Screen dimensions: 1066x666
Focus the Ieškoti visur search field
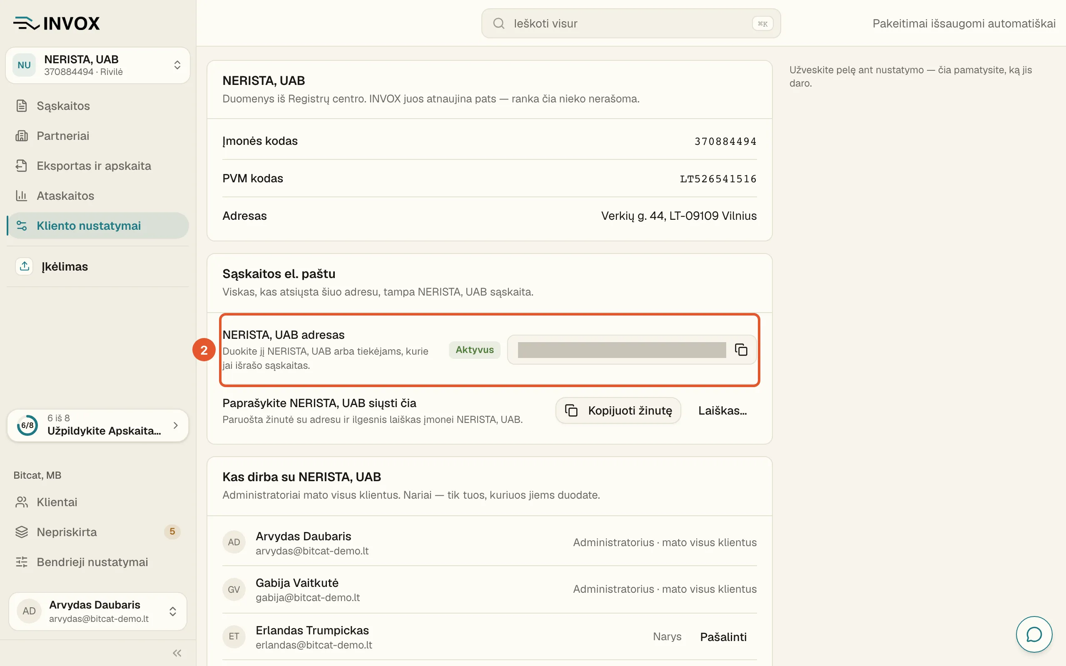click(x=631, y=23)
